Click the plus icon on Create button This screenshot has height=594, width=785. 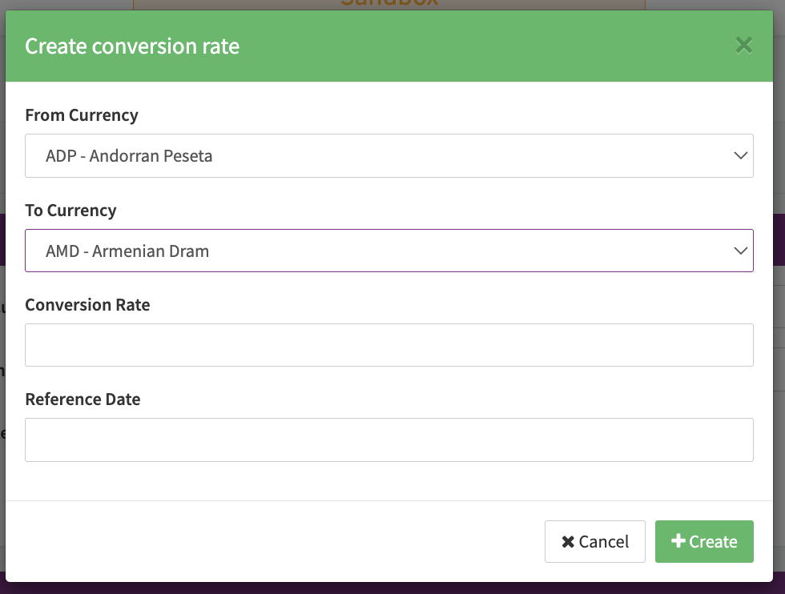pos(678,541)
